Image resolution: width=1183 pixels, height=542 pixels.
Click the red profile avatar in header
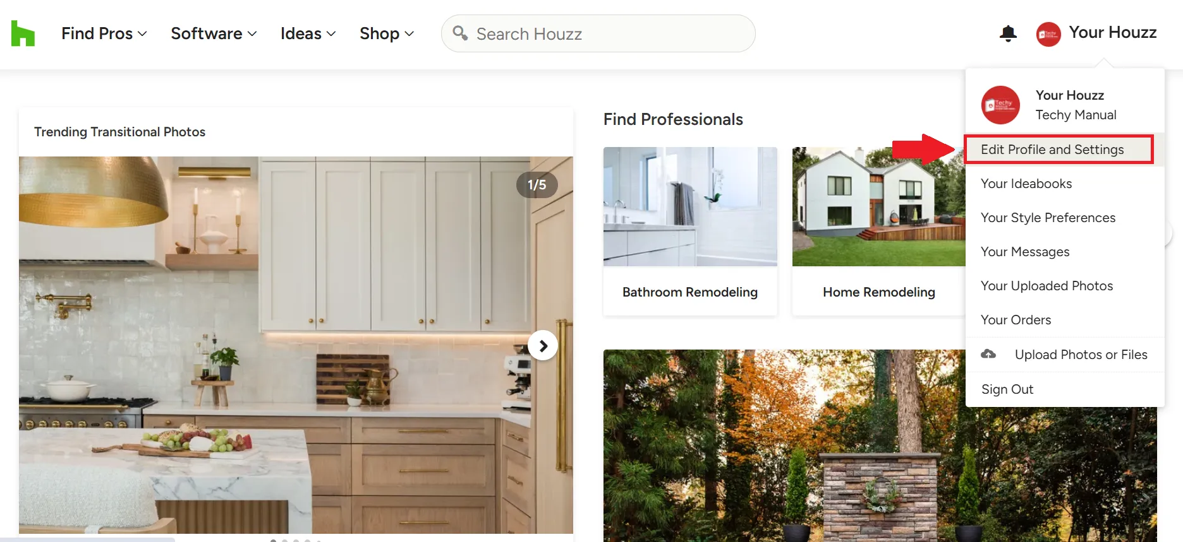[1048, 34]
